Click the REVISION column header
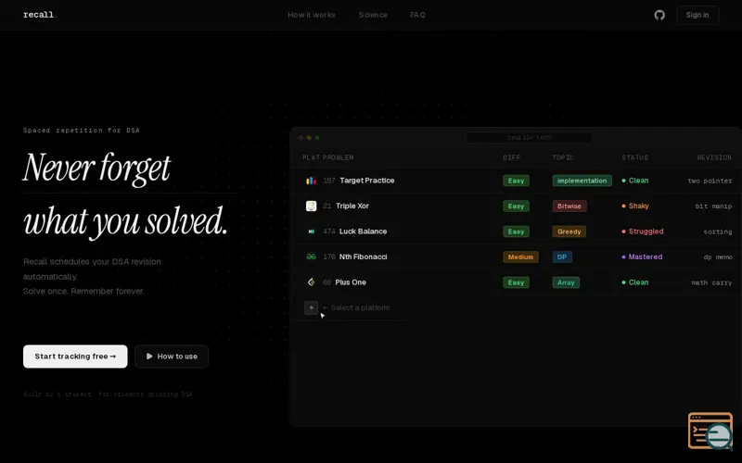 pos(714,157)
